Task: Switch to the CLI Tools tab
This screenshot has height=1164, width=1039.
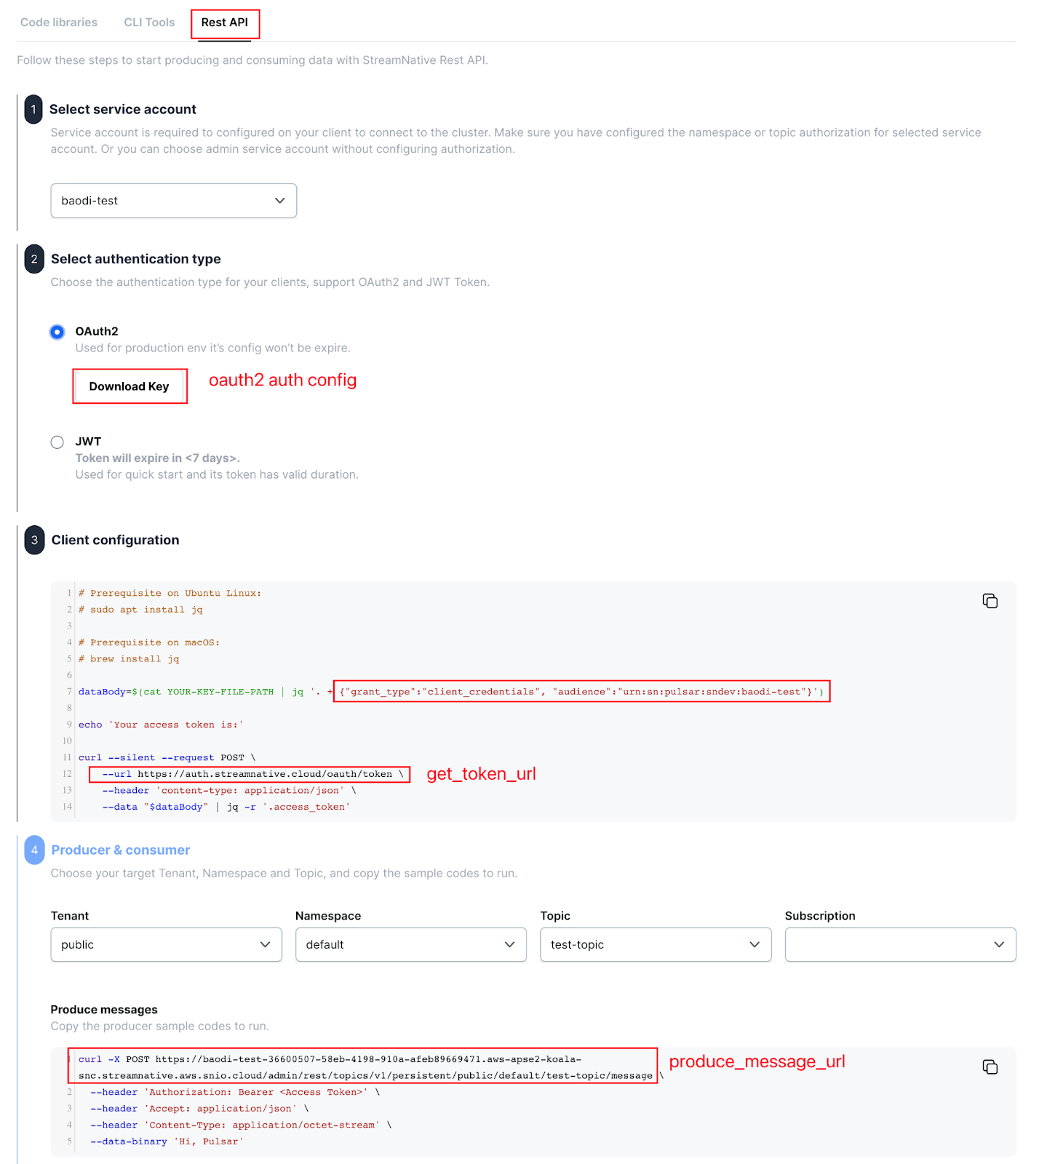Action: (x=149, y=23)
